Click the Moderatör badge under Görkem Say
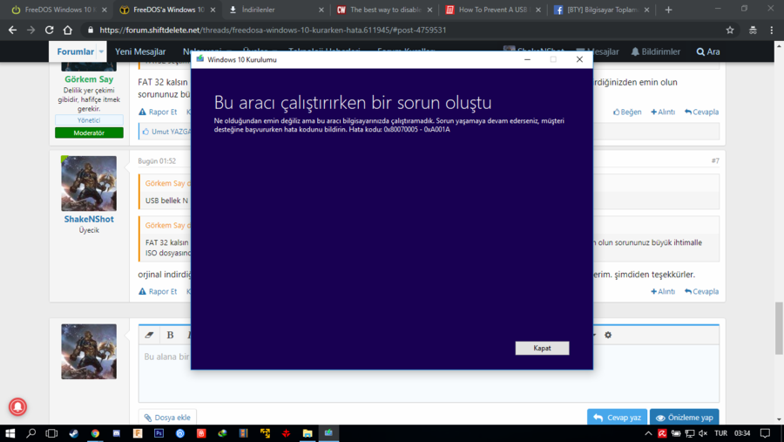Image resolution: width=784 pixels, height=442 pixels. coord(89,133)
